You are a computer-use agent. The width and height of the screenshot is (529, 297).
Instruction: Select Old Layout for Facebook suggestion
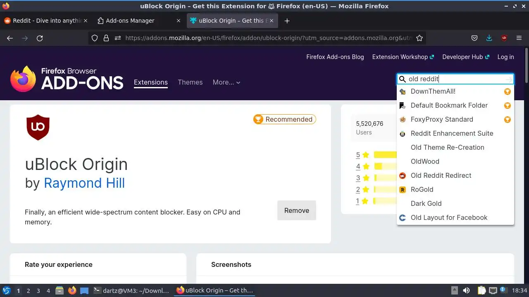455,218
